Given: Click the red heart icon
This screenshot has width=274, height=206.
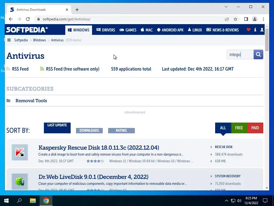Looking at the screenshot, I should coord(248,30).
